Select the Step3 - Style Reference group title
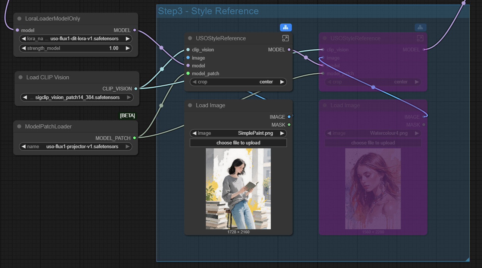 coord(208,11)
